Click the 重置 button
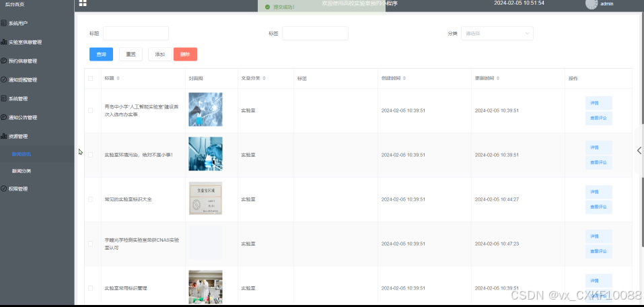The image size is (644, 307). click(x=131, y=55)
